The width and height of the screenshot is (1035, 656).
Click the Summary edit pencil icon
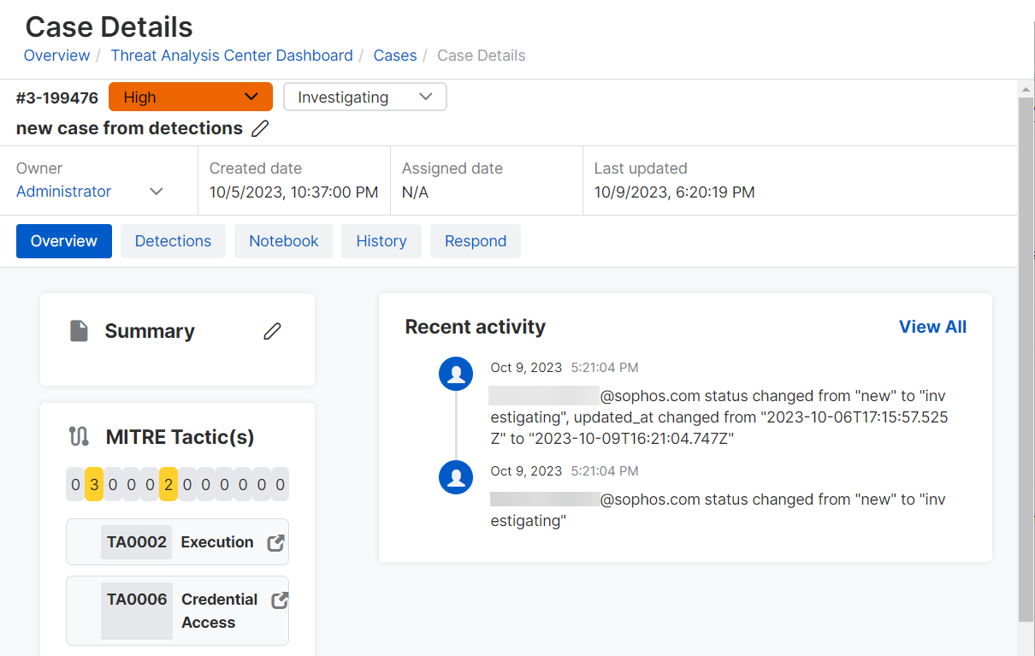(x=272, y=331)
